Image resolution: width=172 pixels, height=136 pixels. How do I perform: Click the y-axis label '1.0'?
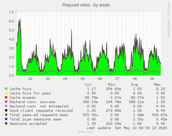[11, 66]
